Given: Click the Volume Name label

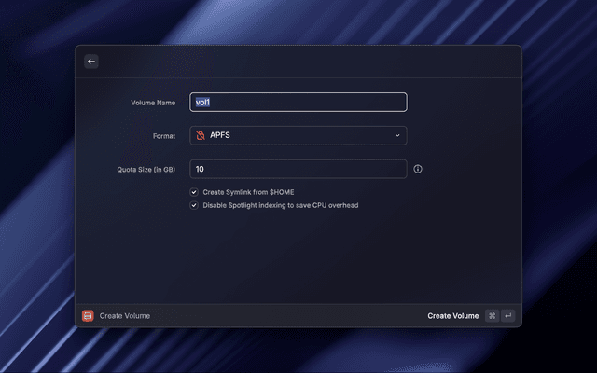Looking at the screenshot, I should click(153, 103).
